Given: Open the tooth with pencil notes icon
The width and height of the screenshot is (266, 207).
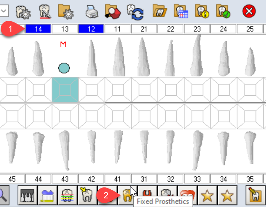Looking at the screenshot, I should (255, 195).
